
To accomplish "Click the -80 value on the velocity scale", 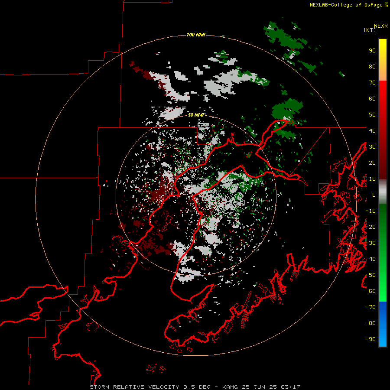I will point(370,323).
